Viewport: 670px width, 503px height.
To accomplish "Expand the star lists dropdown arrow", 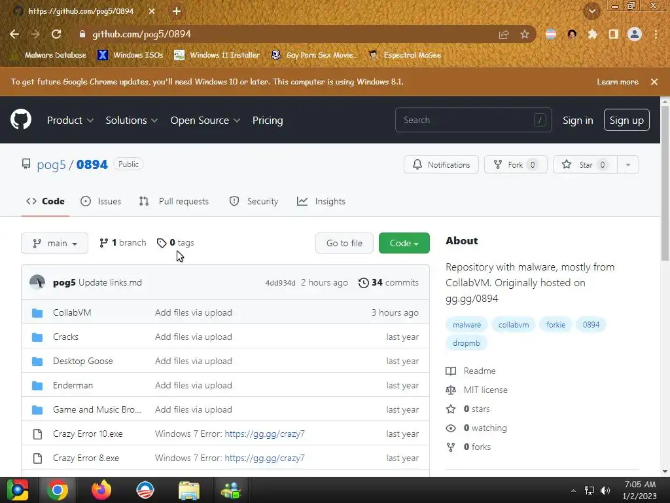I will [x=628, y=164].
